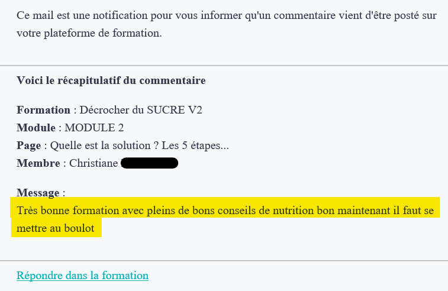Select the 'MODULE 2' value text
Viewport: 448px width, 291px height.
pyautogui.click(x=94, y=128)
